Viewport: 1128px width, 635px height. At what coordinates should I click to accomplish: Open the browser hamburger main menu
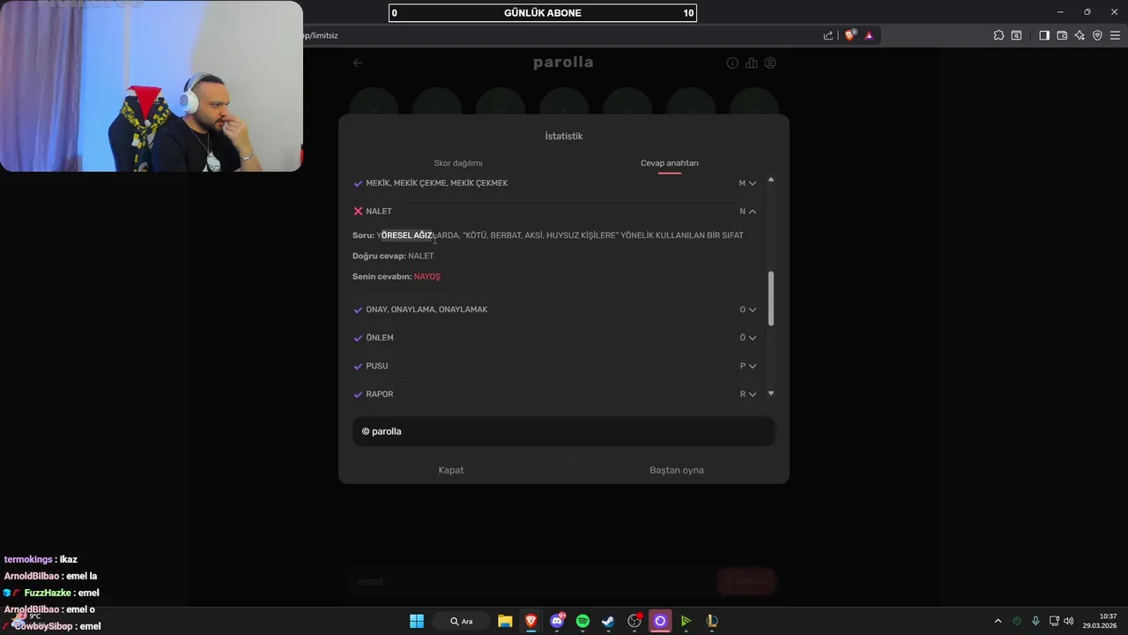[1116, 35]
